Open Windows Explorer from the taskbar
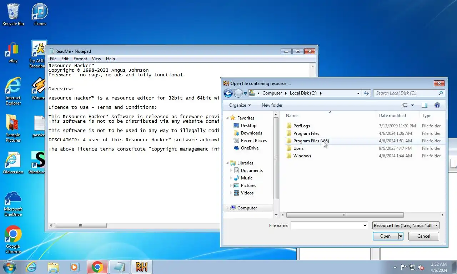This screenshot has height=274, width=457. point(53,267)
